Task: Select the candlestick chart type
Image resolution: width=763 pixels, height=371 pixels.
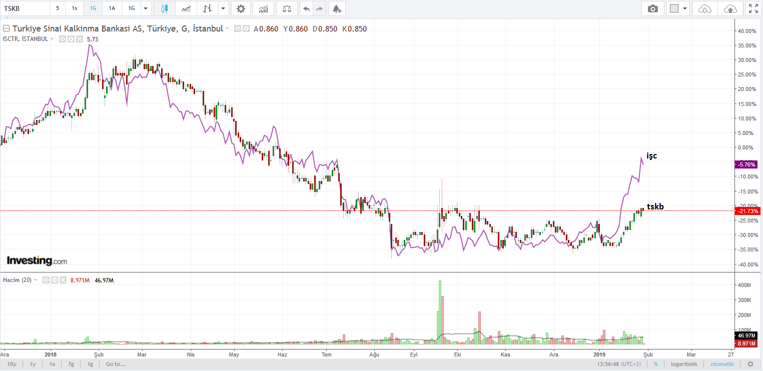Action: (165, 8)
